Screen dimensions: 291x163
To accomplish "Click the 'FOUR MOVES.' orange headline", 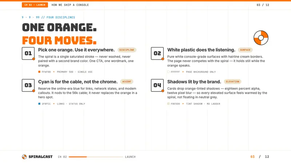I will 59,40.
